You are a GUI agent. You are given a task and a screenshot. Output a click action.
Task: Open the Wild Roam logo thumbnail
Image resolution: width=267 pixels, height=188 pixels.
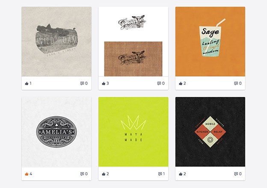coord(56,41)
